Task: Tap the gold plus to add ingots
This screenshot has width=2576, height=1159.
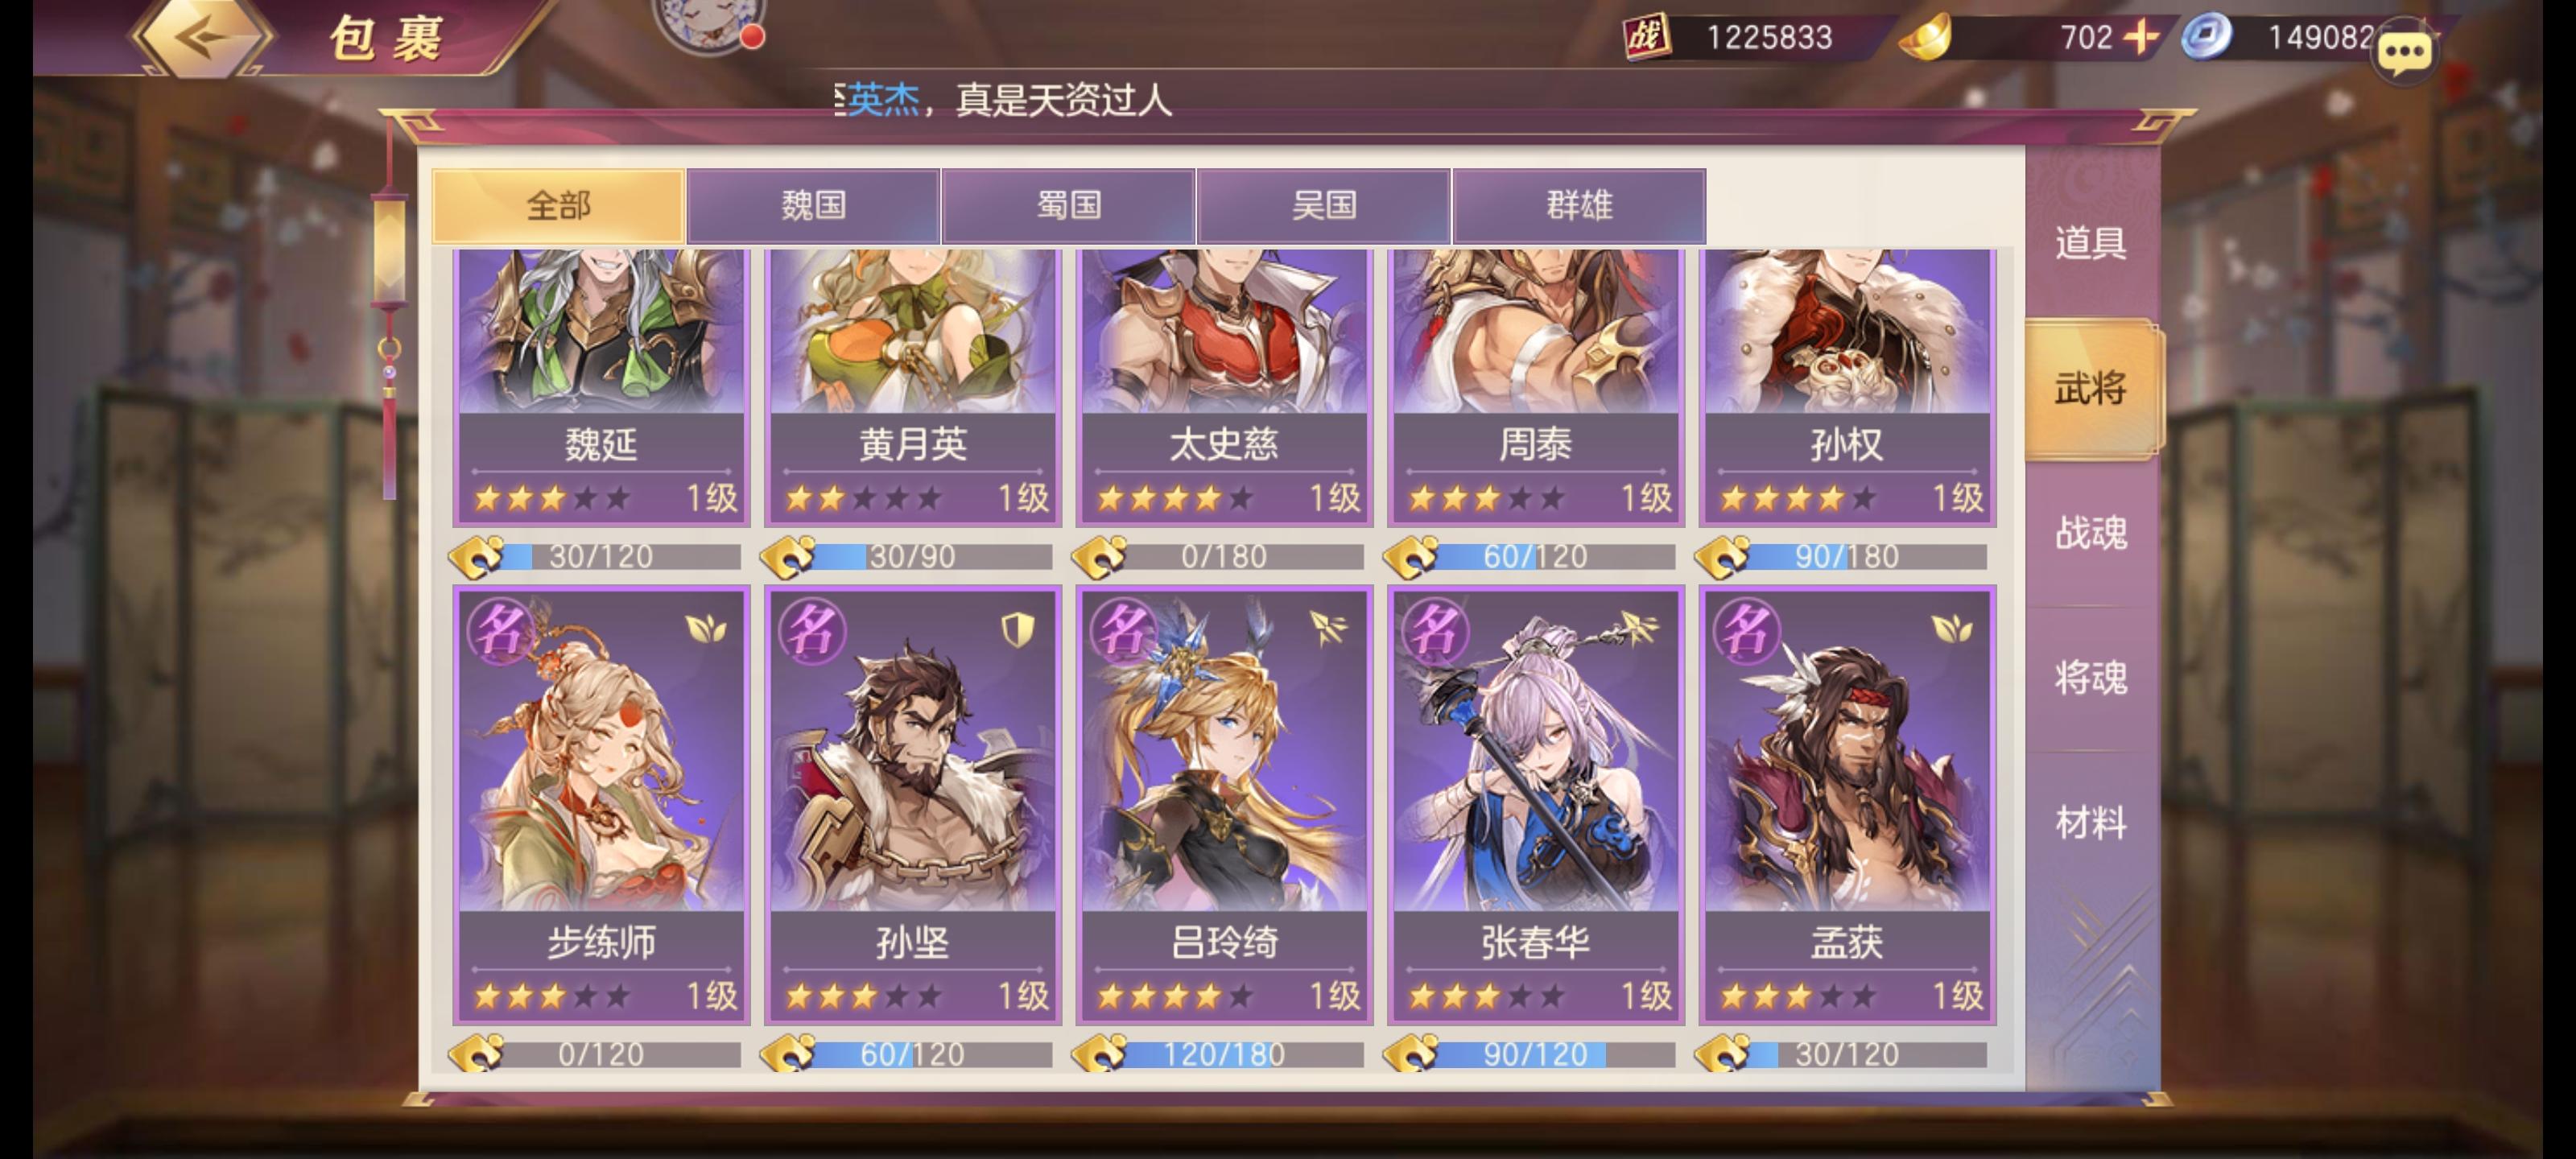Action: click(x=2140, y=37)
